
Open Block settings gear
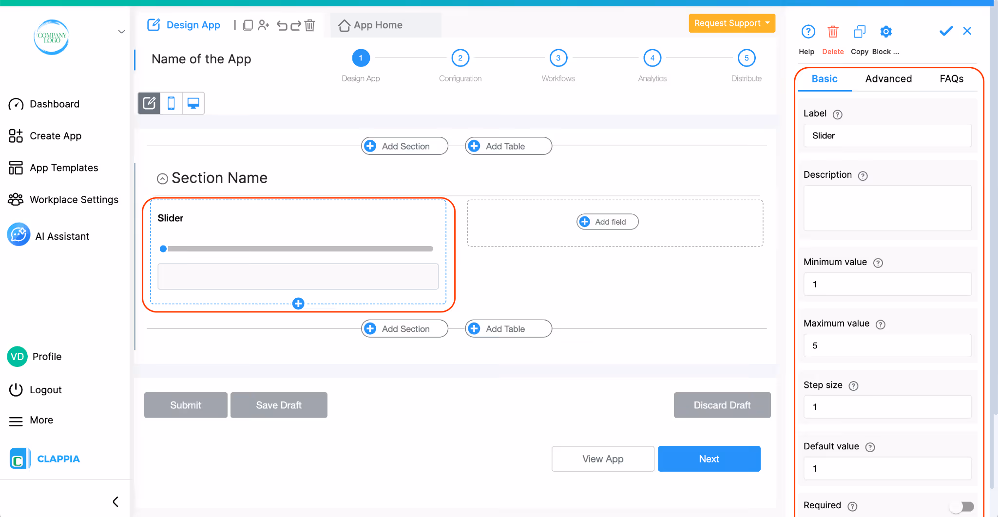tap(886, 32)
